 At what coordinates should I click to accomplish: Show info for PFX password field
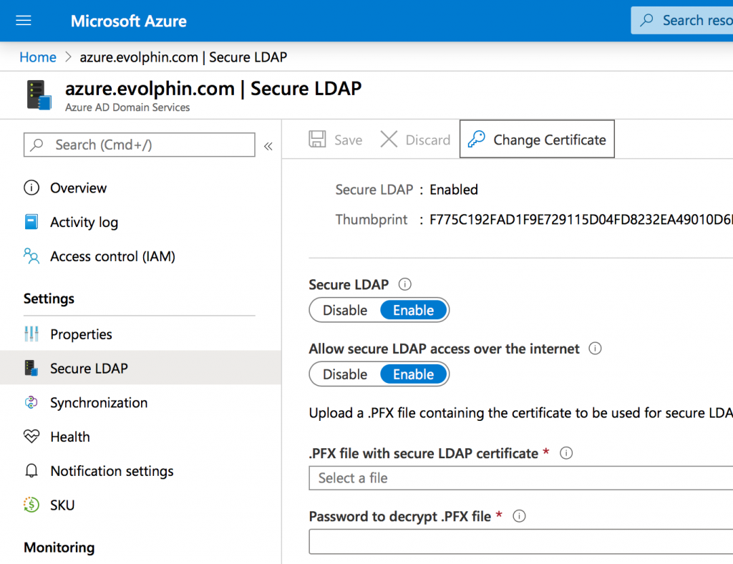click(520, 516)
